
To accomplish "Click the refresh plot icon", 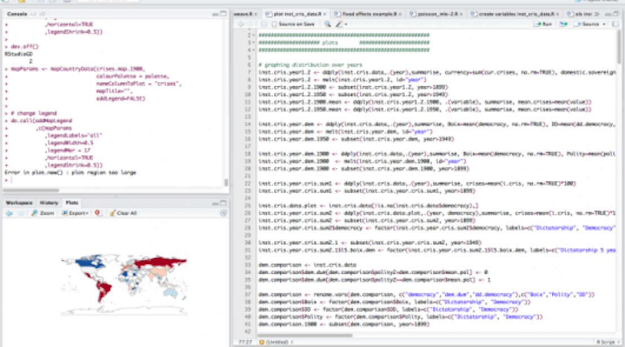I will pos(223,213).
